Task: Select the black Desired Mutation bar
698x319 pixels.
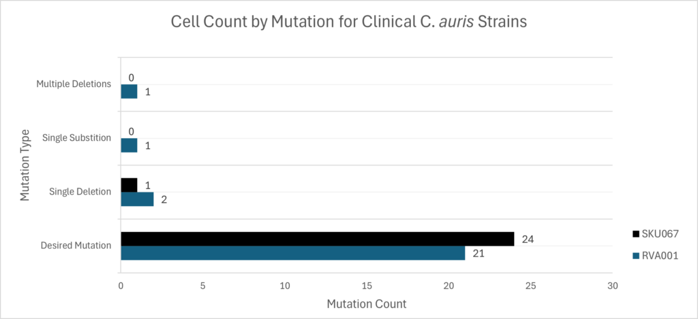Action: pos(317,239)
